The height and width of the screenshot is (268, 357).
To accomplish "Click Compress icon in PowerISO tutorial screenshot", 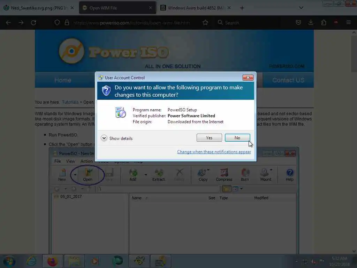I will [x=224, y=175].
